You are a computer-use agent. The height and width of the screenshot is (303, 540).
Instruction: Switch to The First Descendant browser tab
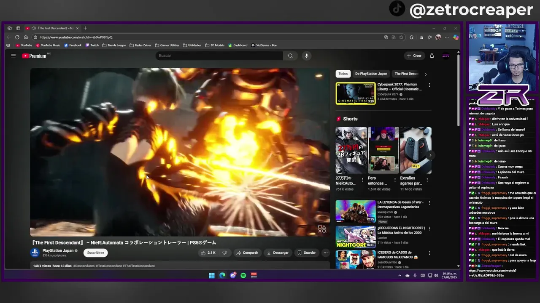[x=52, y=28]
